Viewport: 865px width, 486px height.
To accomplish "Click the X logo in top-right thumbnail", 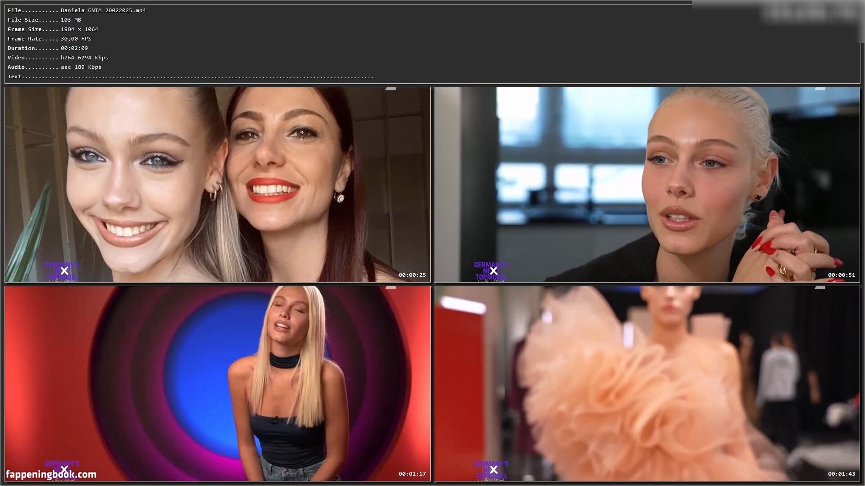I will pos(494,271).
